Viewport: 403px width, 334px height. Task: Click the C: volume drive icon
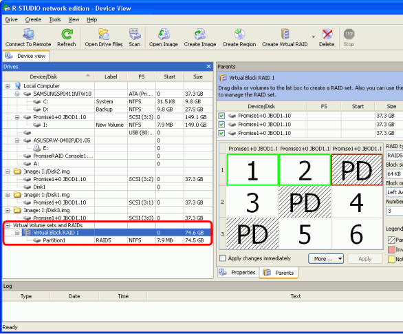click(x=37, y=101)
